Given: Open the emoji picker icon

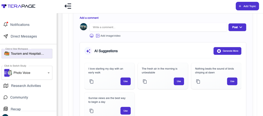Looking at the screenshot, I should click(92, 36).
